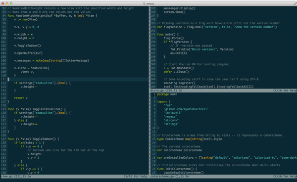Viewport: 297px width, 182px height.
Task: Click the "func NewViewWidthHeight" declaration on line 94
Action: point(52,16)
